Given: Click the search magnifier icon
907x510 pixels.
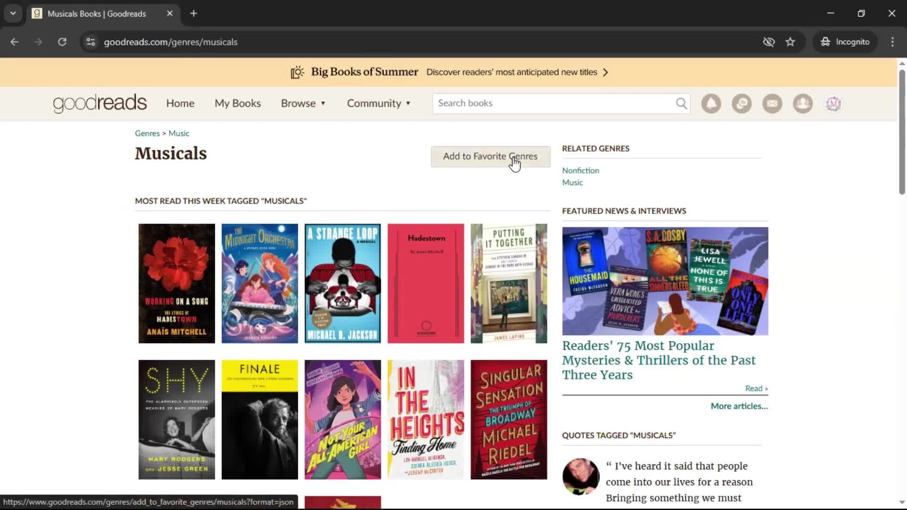Looking at the screenshot, I should pos(681,103).
